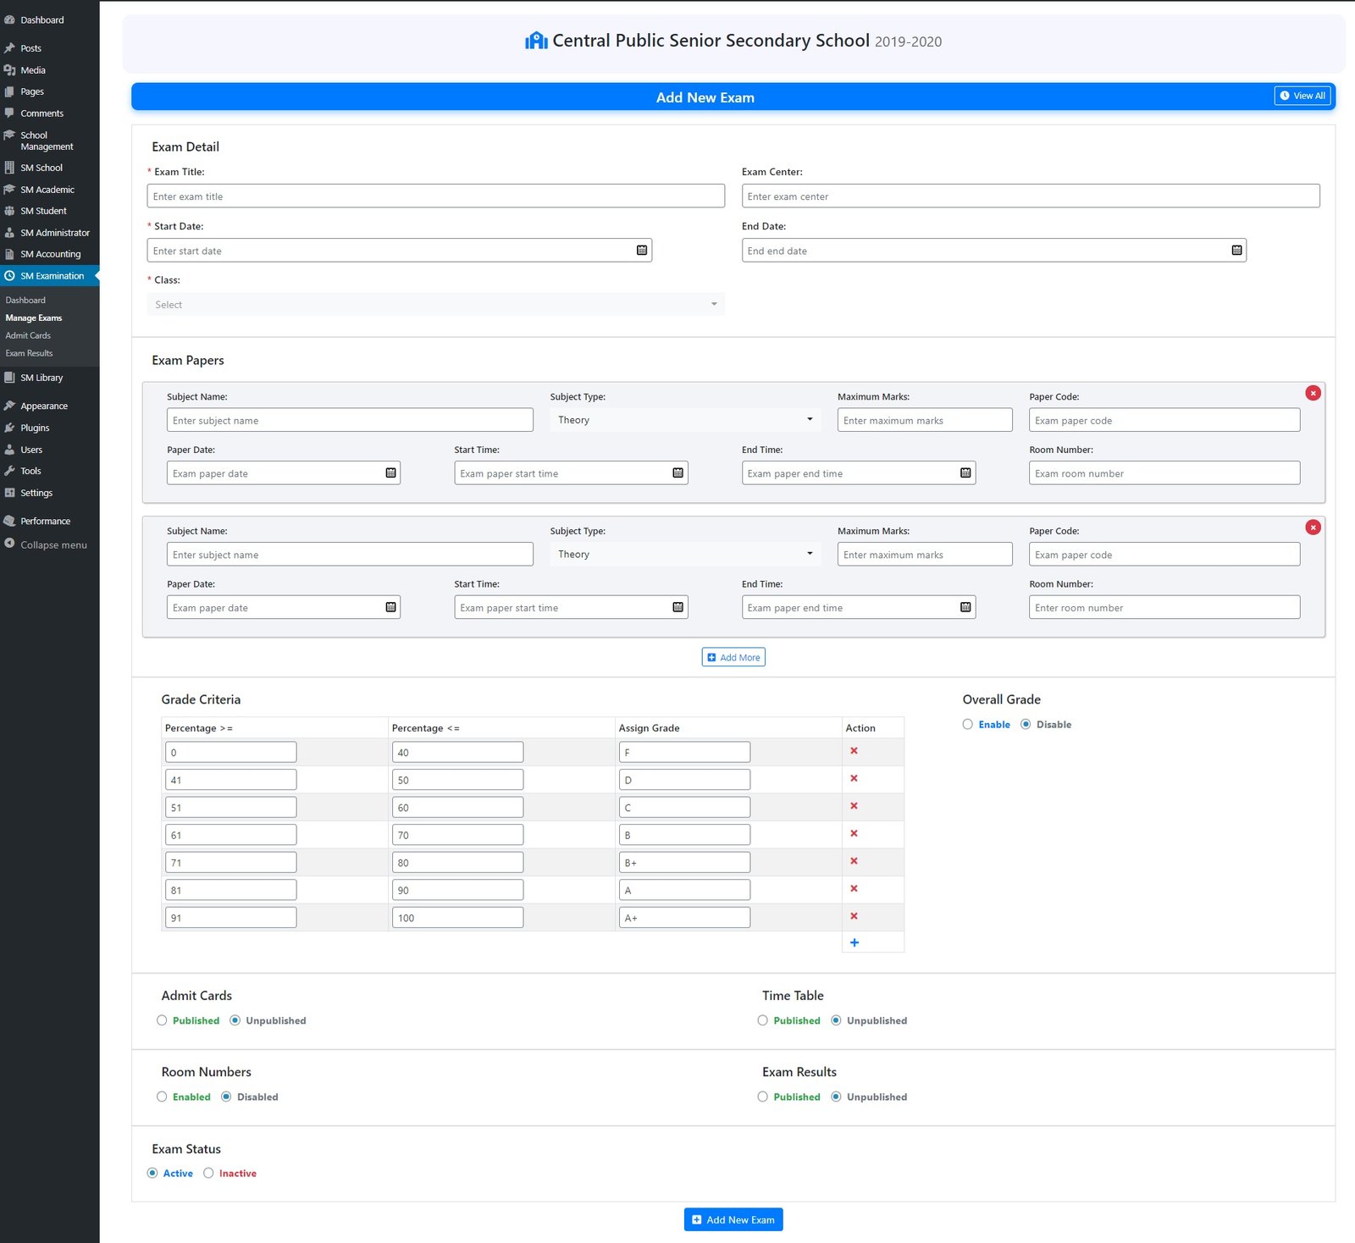
Task: Remove the first exam paper with red X
Action: (x=1313, y=393)
